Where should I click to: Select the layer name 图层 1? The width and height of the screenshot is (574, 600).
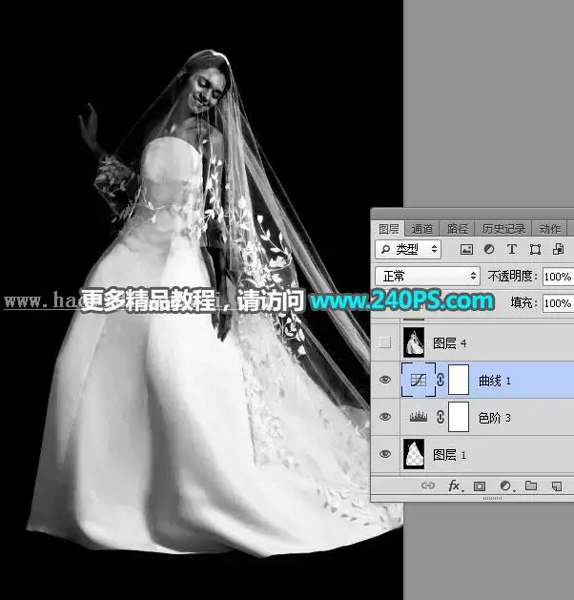[449, 455]
